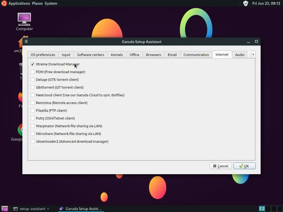Viewport: 283px width, 212px height.
Task: Switch to the first workspace in pager
Action: pos(262,209)
